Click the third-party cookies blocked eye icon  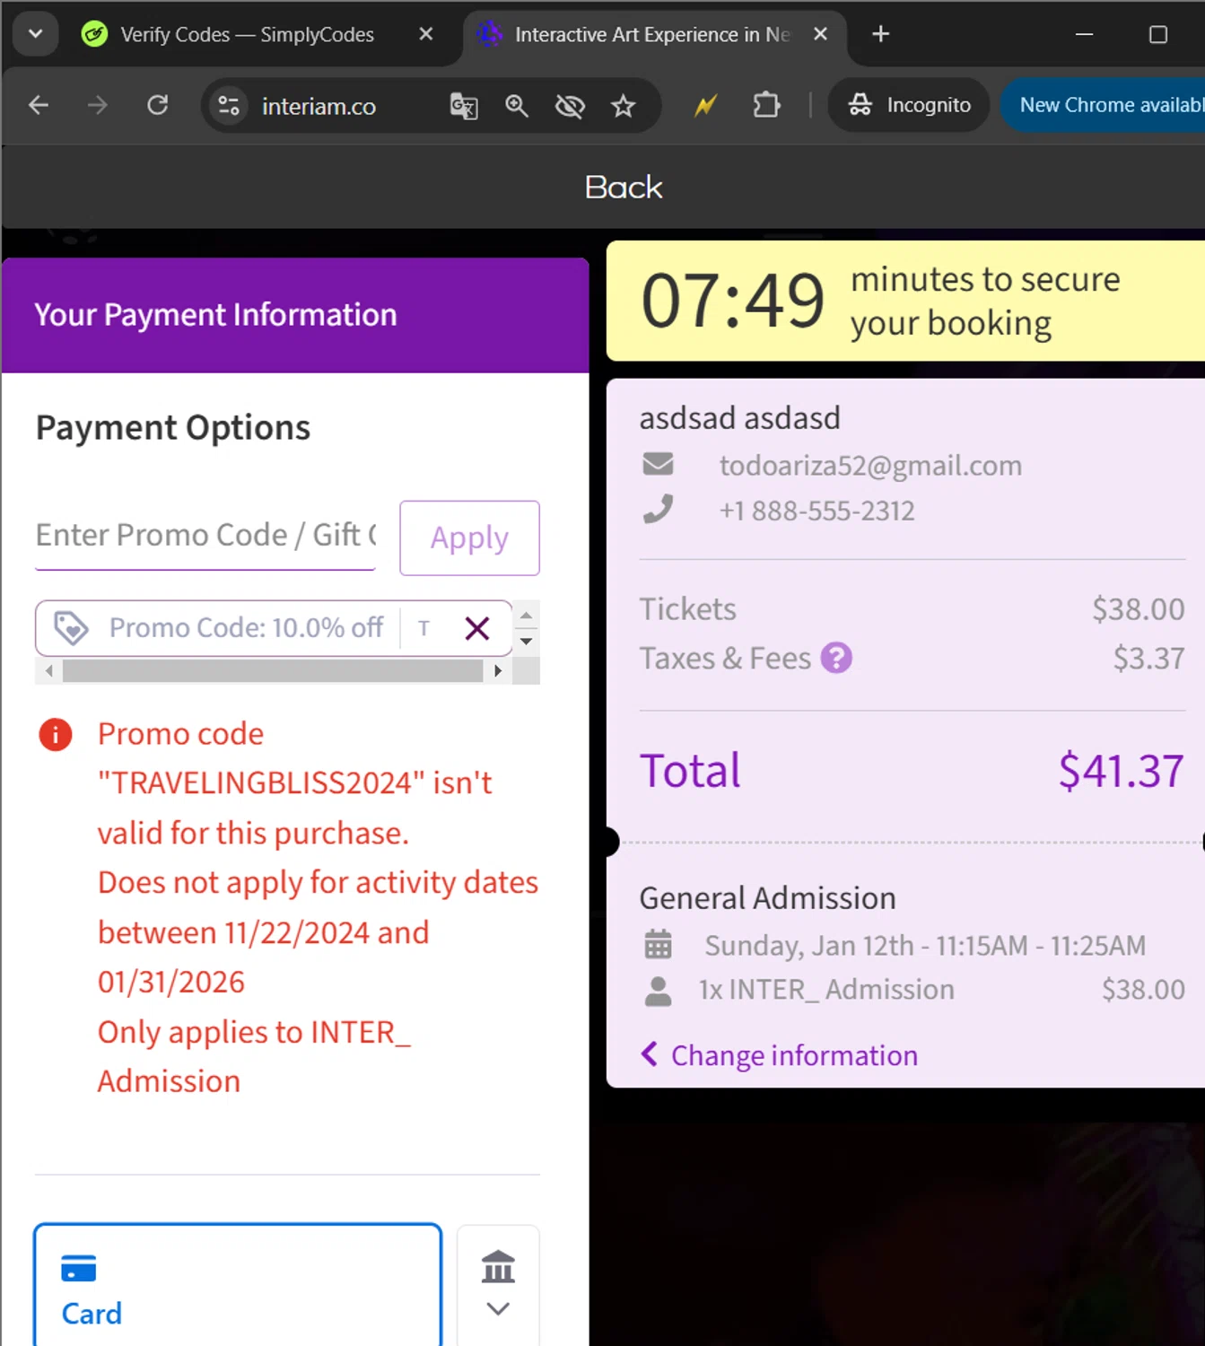click(x=570, y=106)
